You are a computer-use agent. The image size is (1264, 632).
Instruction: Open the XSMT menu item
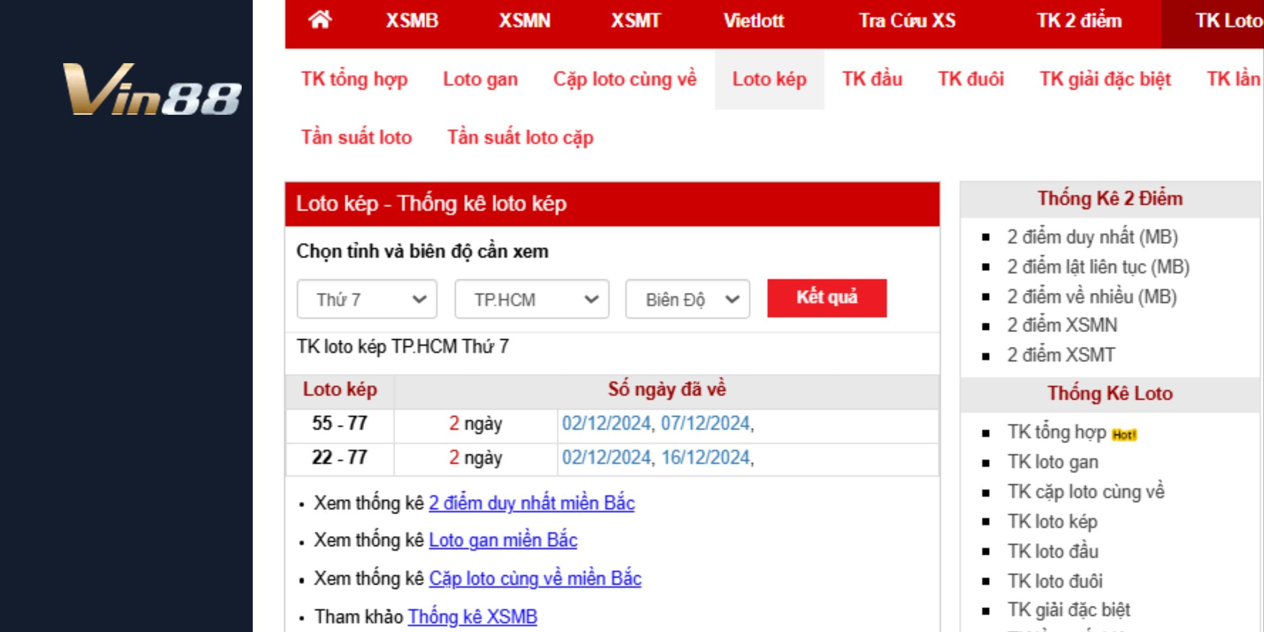click(636, 21)
